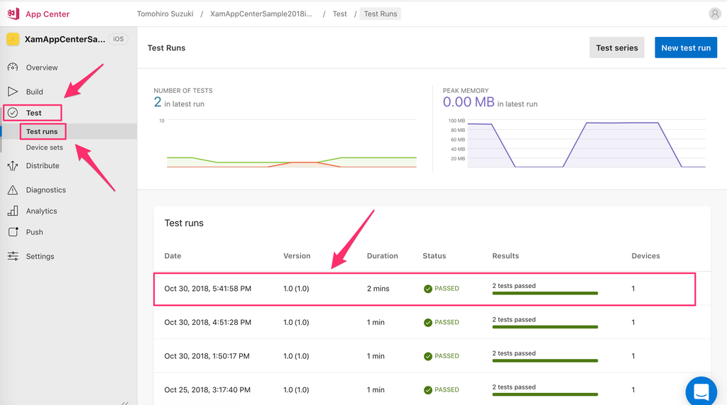Screen dimensions: 727x405
Task: Open Device sets submenu item
Action: [x=45, y=148]
